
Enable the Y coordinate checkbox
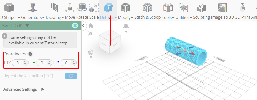(30, 62)
